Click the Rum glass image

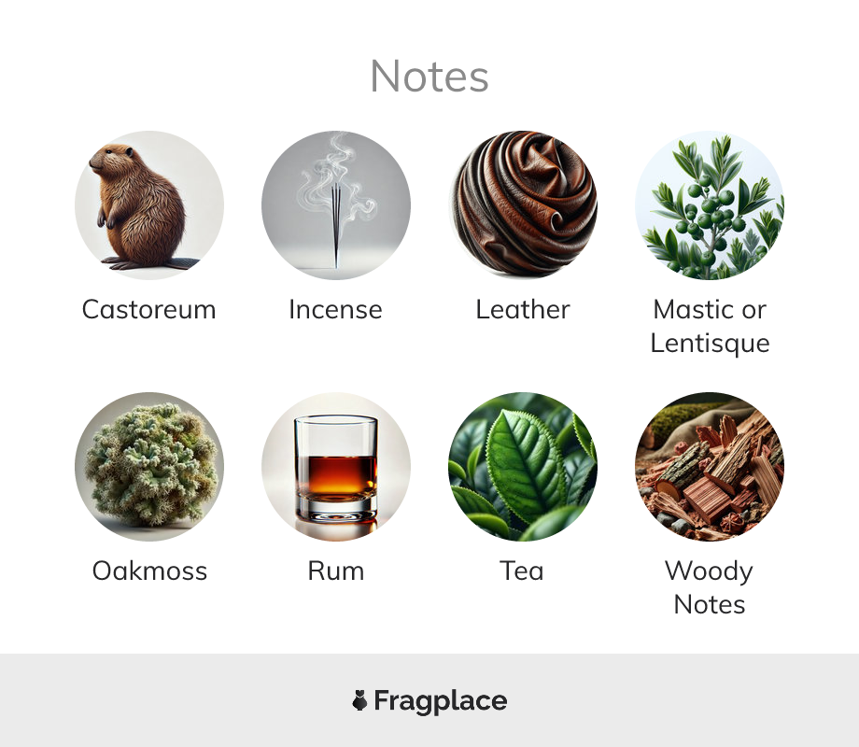pyautogui.click(x=336, y=466)
